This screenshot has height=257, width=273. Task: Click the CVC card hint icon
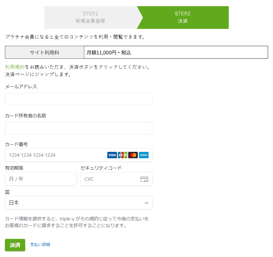click(144, 179)
